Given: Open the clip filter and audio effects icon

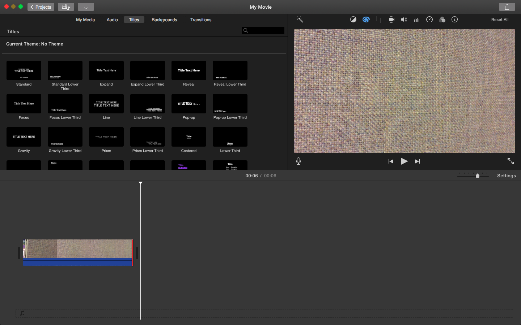Looking at the screenshot, I should coord(442,19).
